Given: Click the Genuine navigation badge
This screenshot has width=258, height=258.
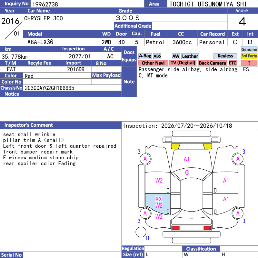Looking at the screenshot, I should click(249, 49).
